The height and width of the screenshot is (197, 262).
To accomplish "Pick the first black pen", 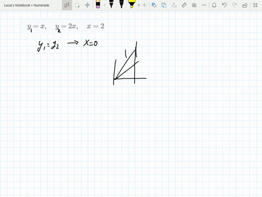I will 111,4.
